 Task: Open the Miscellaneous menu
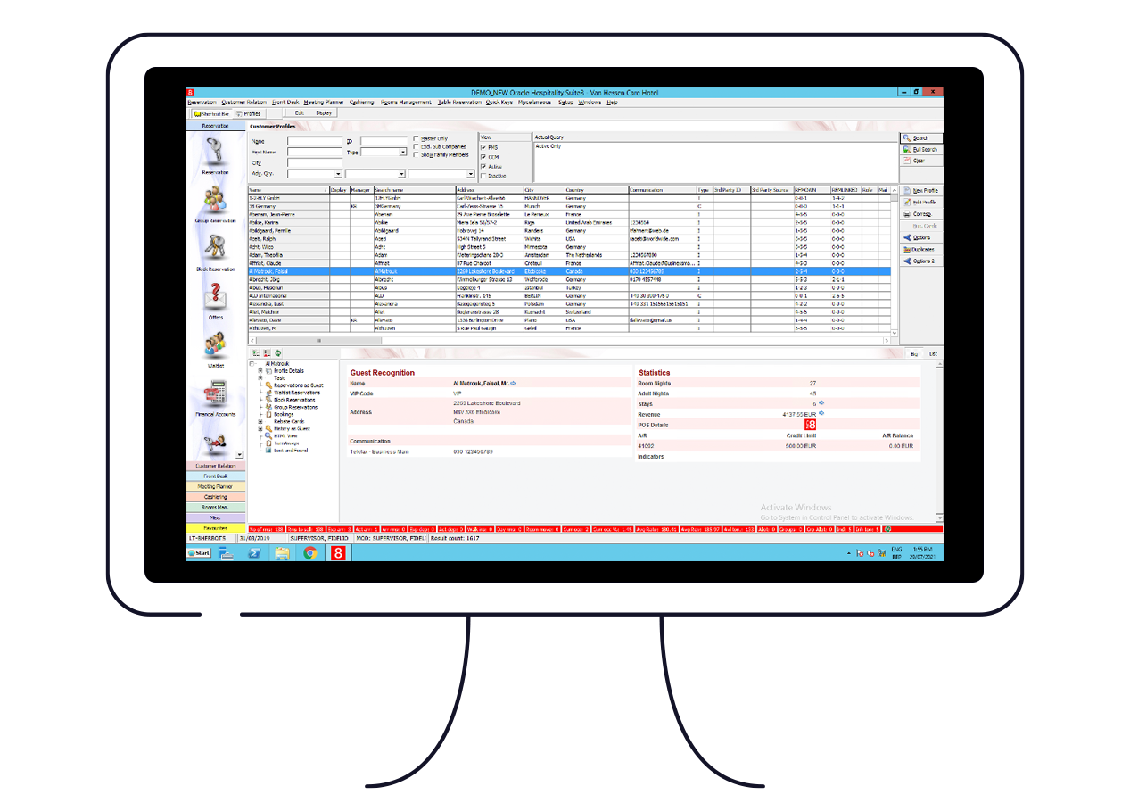point(535,103)
